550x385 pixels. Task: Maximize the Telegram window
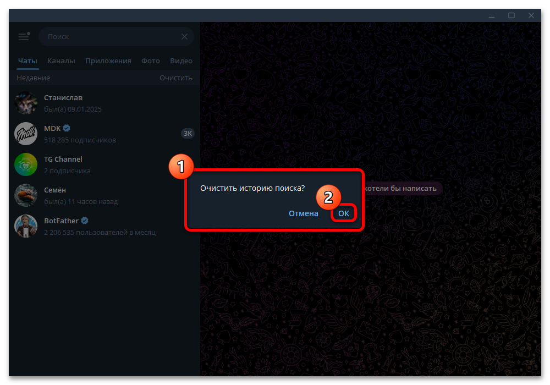[x=512, y=16]
